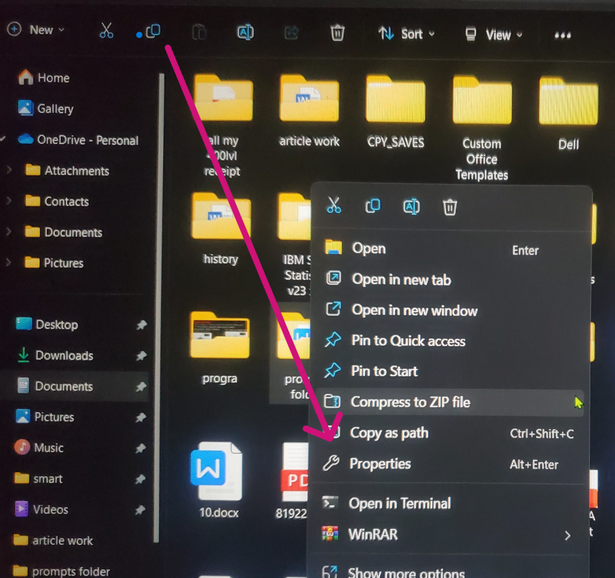Click the Delete icon in the context menu
The image size is (615, 578).
[450, 206]
